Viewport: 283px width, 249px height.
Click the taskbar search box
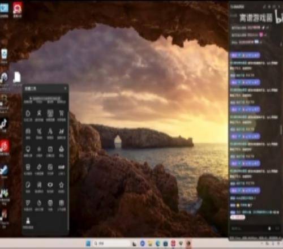(x=112, y=243)
